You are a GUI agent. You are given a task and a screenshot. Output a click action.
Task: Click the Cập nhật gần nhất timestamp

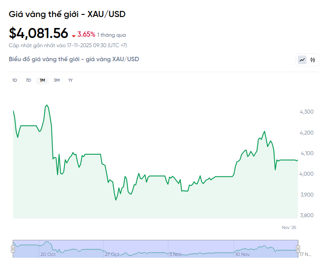[68, 45]
